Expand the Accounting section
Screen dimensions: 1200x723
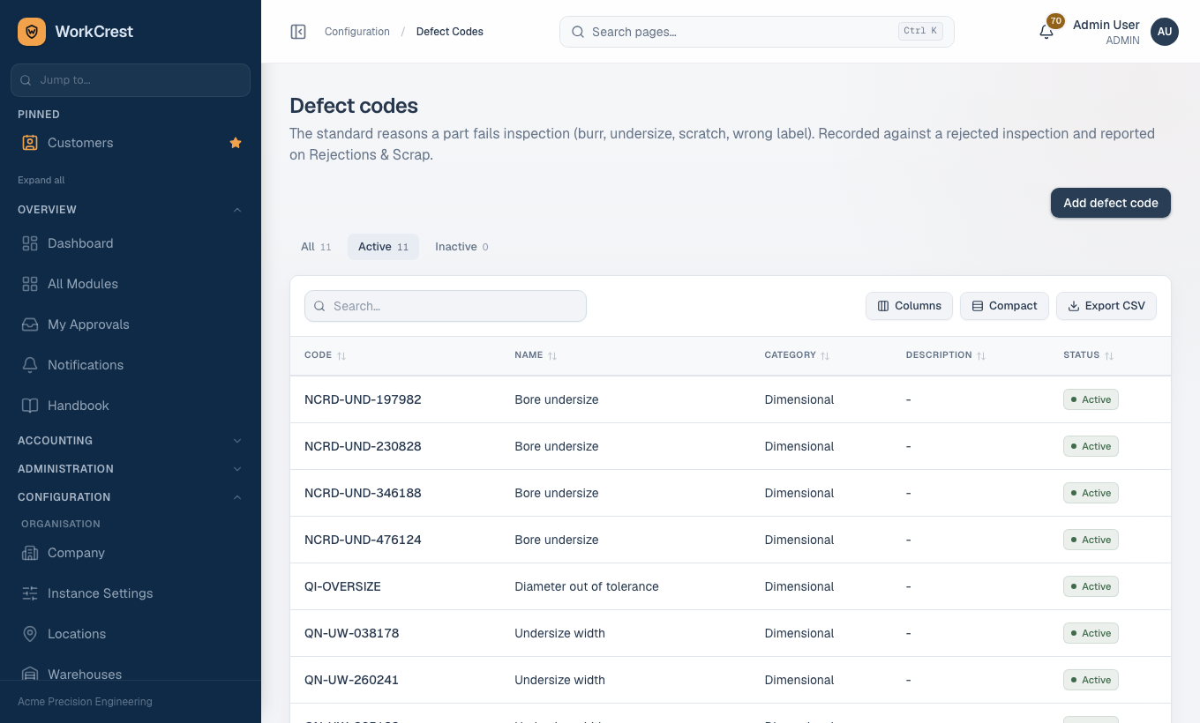click(x=131, y=441)
